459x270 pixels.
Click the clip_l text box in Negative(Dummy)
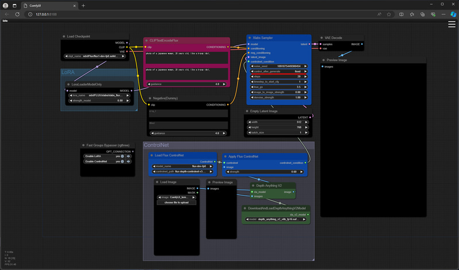(188, 113)
